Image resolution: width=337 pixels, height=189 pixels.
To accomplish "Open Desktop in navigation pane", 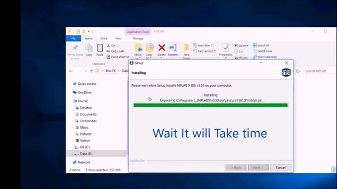I will click(84, 108).
